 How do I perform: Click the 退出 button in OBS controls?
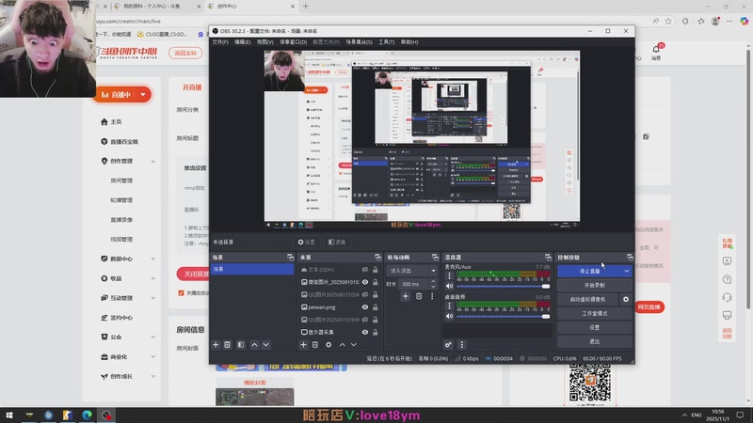coord(595,342)
